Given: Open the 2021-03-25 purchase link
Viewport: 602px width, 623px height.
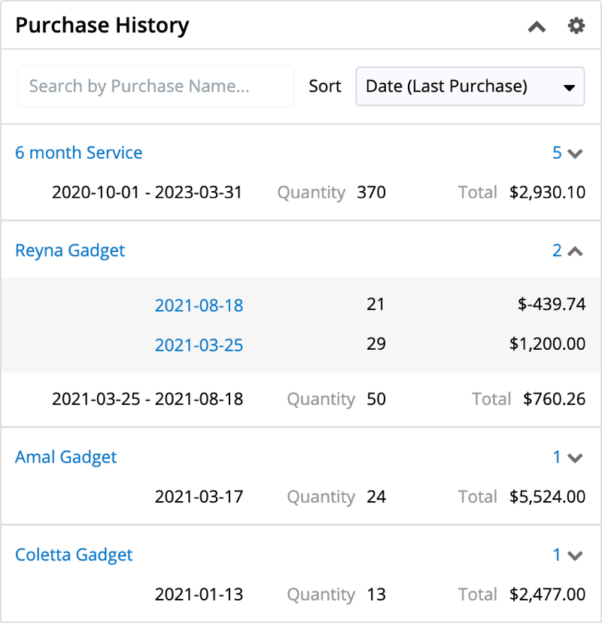Looking at the screenshot, I should coord(199,345).
